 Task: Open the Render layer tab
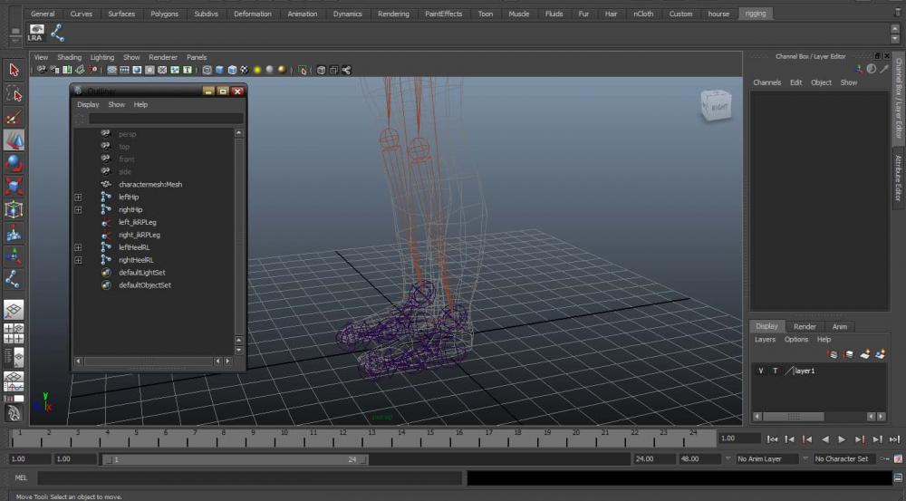pos(805,326)
